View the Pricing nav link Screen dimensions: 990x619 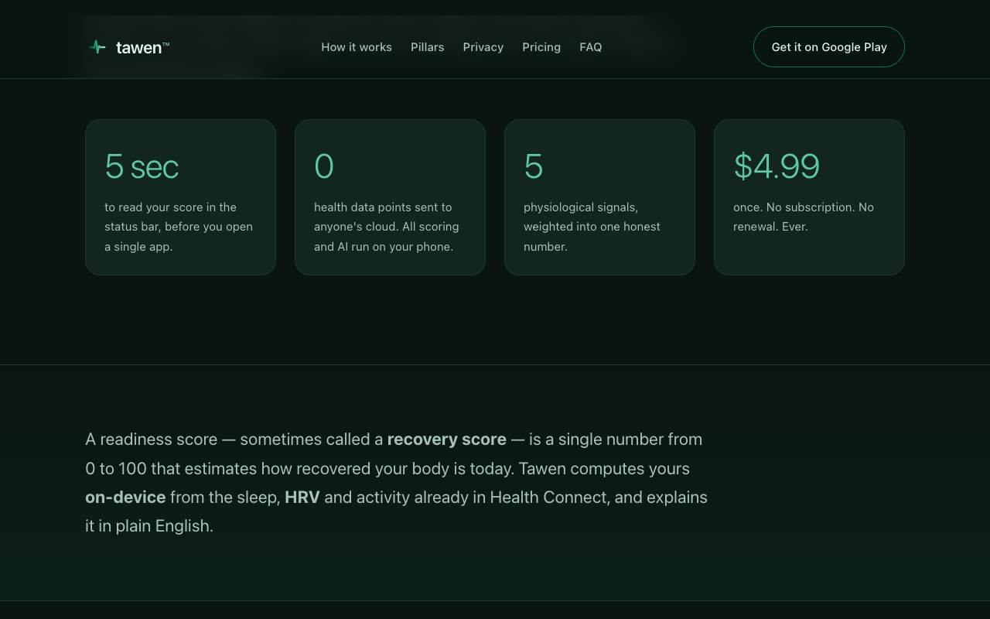[x=541, y=47]
